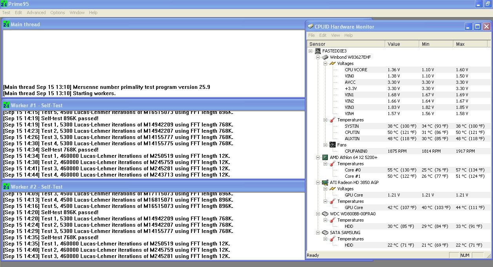Open the Prime95 Options menu
This screenshot has height=267, width=493.
click(58, 13)
